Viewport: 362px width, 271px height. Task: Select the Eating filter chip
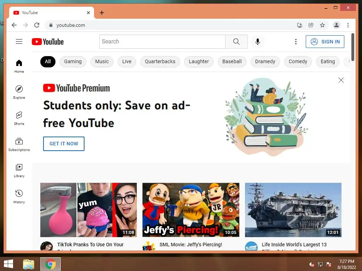coord(328,61)
